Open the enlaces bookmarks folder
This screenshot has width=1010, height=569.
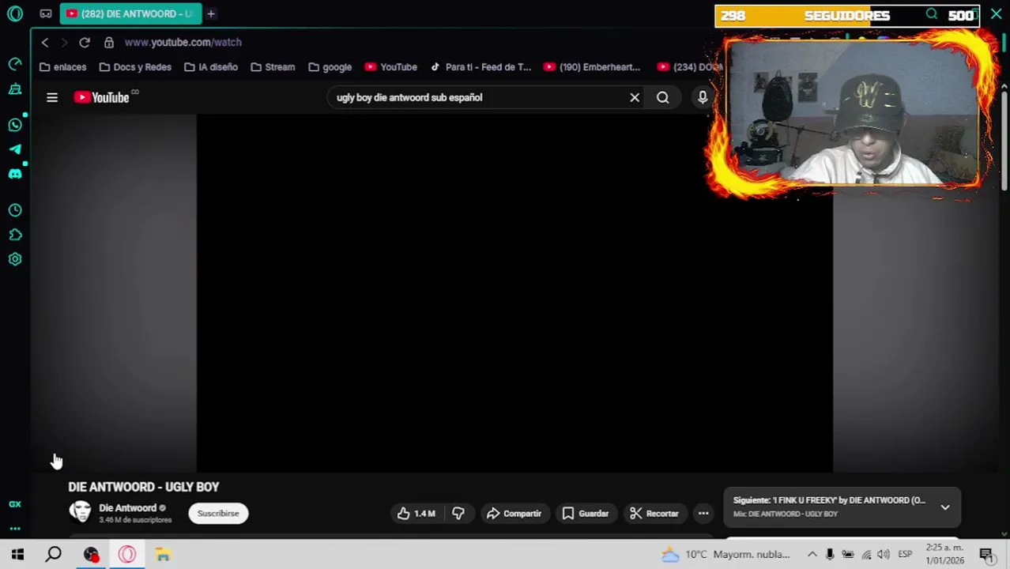click(x=63, y=67)
